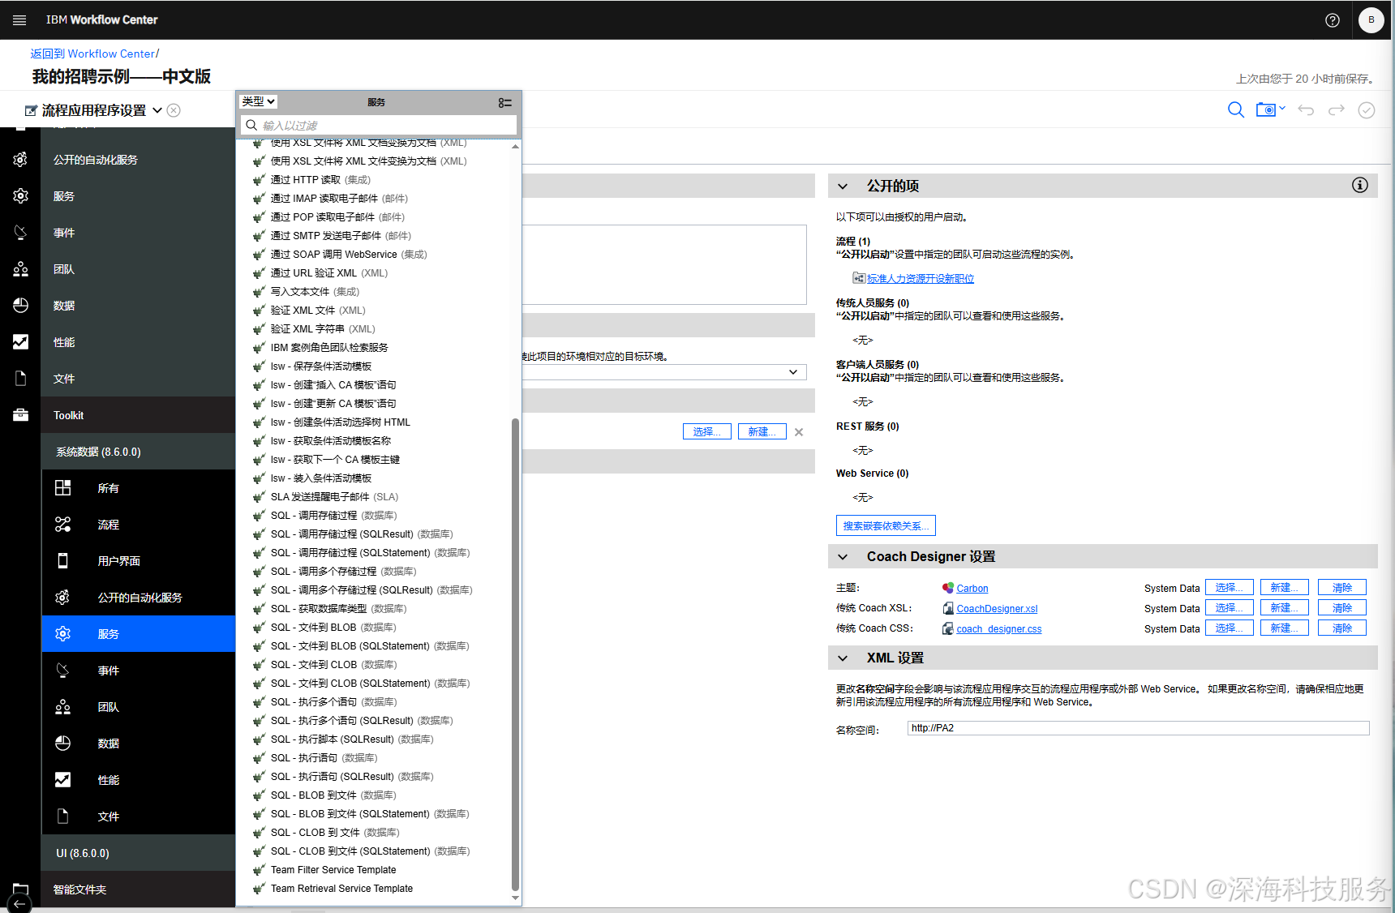Screen dimensions: 1395x913
Task: Toggle list view icon in service picker
Action: click(x=505, y=102)
